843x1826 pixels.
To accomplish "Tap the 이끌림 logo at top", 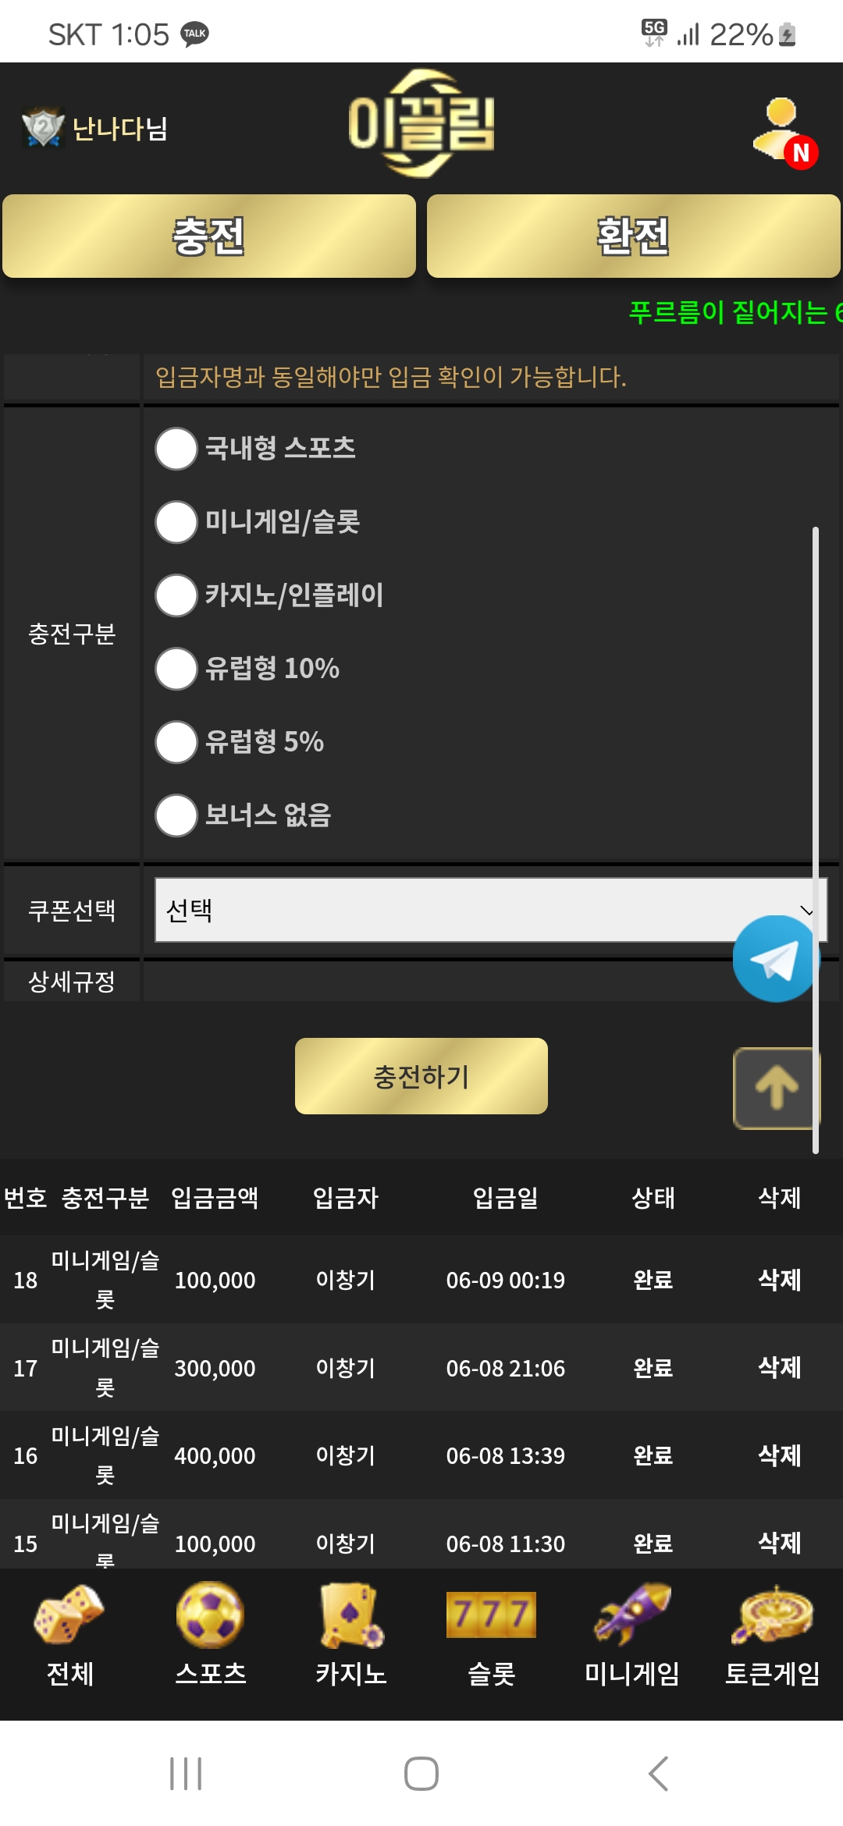I will [x=421, y=123].
